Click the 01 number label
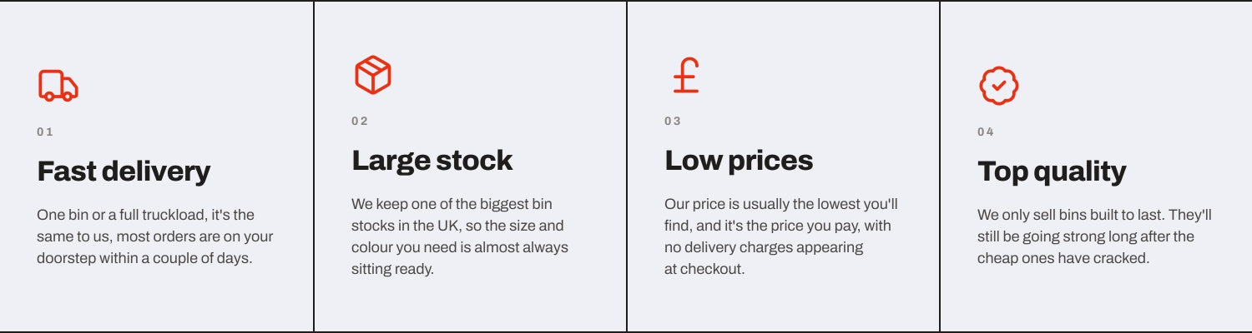Image resolution: width=1252 pixels, height=333 pixels. tap(45, 132)
